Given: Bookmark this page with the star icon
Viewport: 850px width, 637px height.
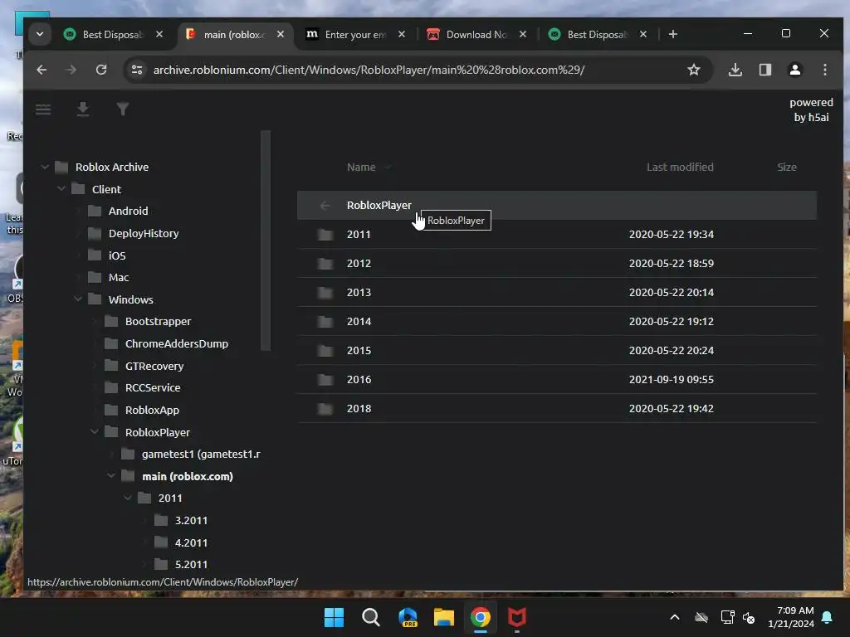Looking at the screenshot, I should tap(693, 70).
